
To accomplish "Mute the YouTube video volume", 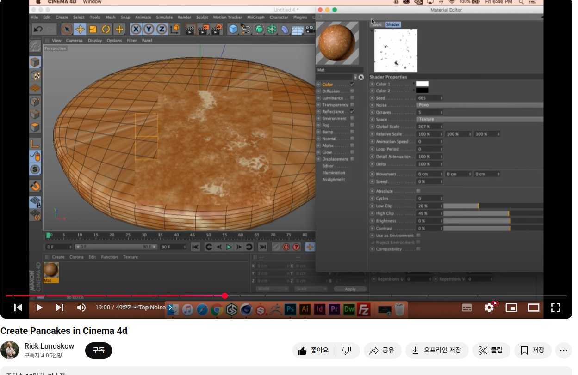I will [x=81, y=308].
